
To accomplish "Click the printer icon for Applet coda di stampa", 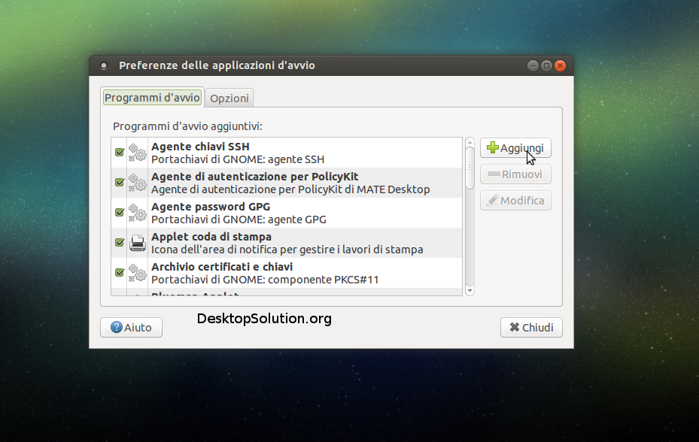I will 137,243.
